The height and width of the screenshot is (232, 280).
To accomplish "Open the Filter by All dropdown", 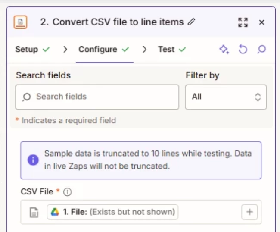I will coord(226,97).
